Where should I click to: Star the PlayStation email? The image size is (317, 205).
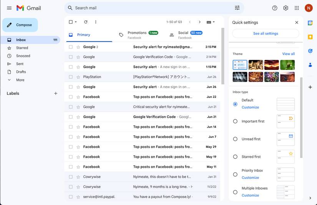(x=78, y=77)
